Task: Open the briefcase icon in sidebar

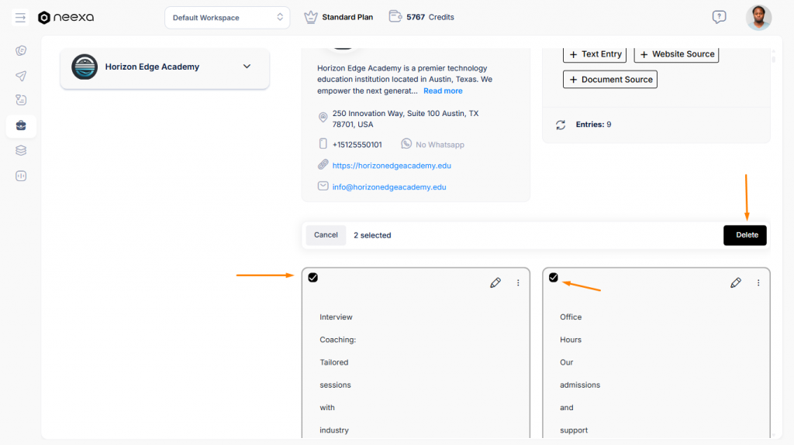Action: click(x=21, y=126)
